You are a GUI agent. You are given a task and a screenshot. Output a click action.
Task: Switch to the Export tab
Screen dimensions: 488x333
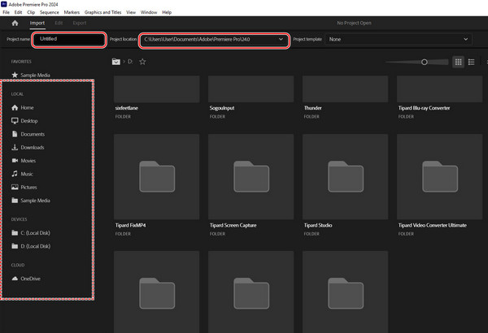tap(80, 23)
